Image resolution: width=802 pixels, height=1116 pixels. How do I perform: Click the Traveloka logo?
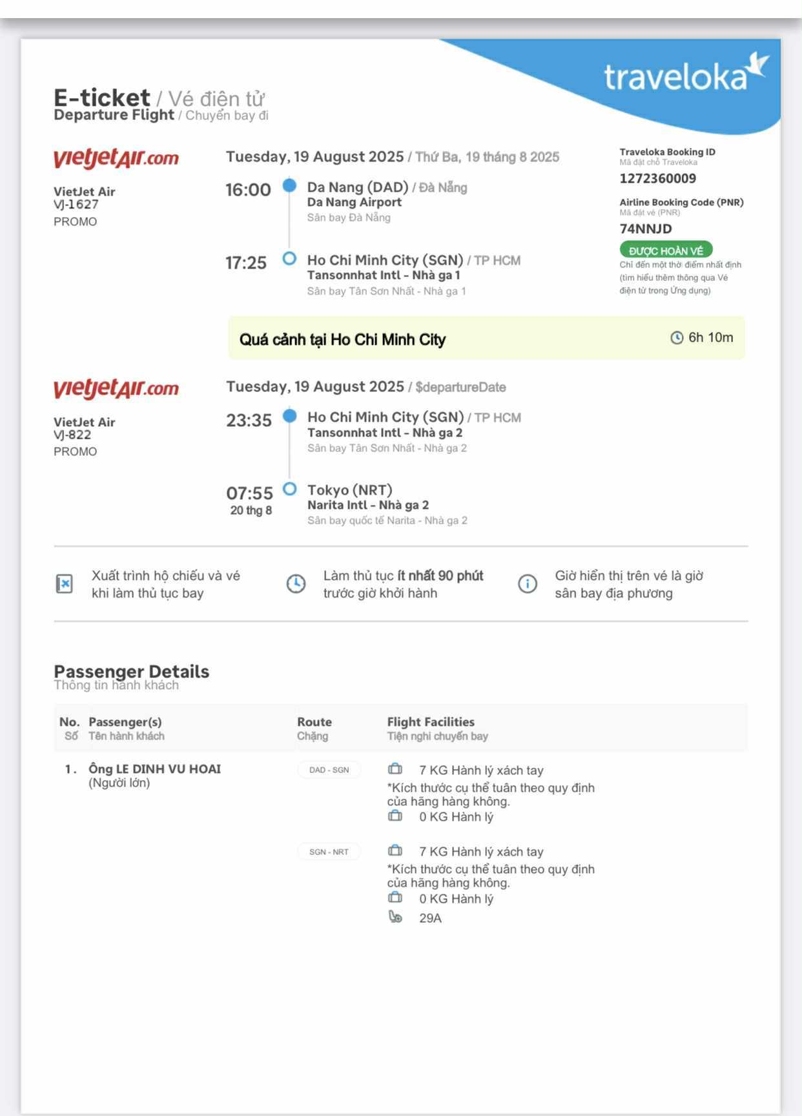686,75
